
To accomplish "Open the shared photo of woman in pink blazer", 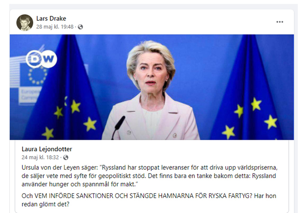I will [x=152, y=87].
